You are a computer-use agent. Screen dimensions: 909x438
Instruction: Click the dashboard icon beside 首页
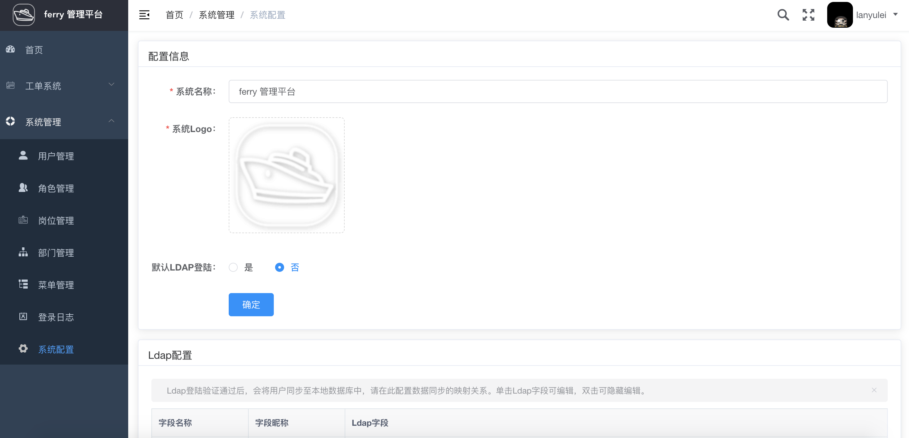pos(10,49)
